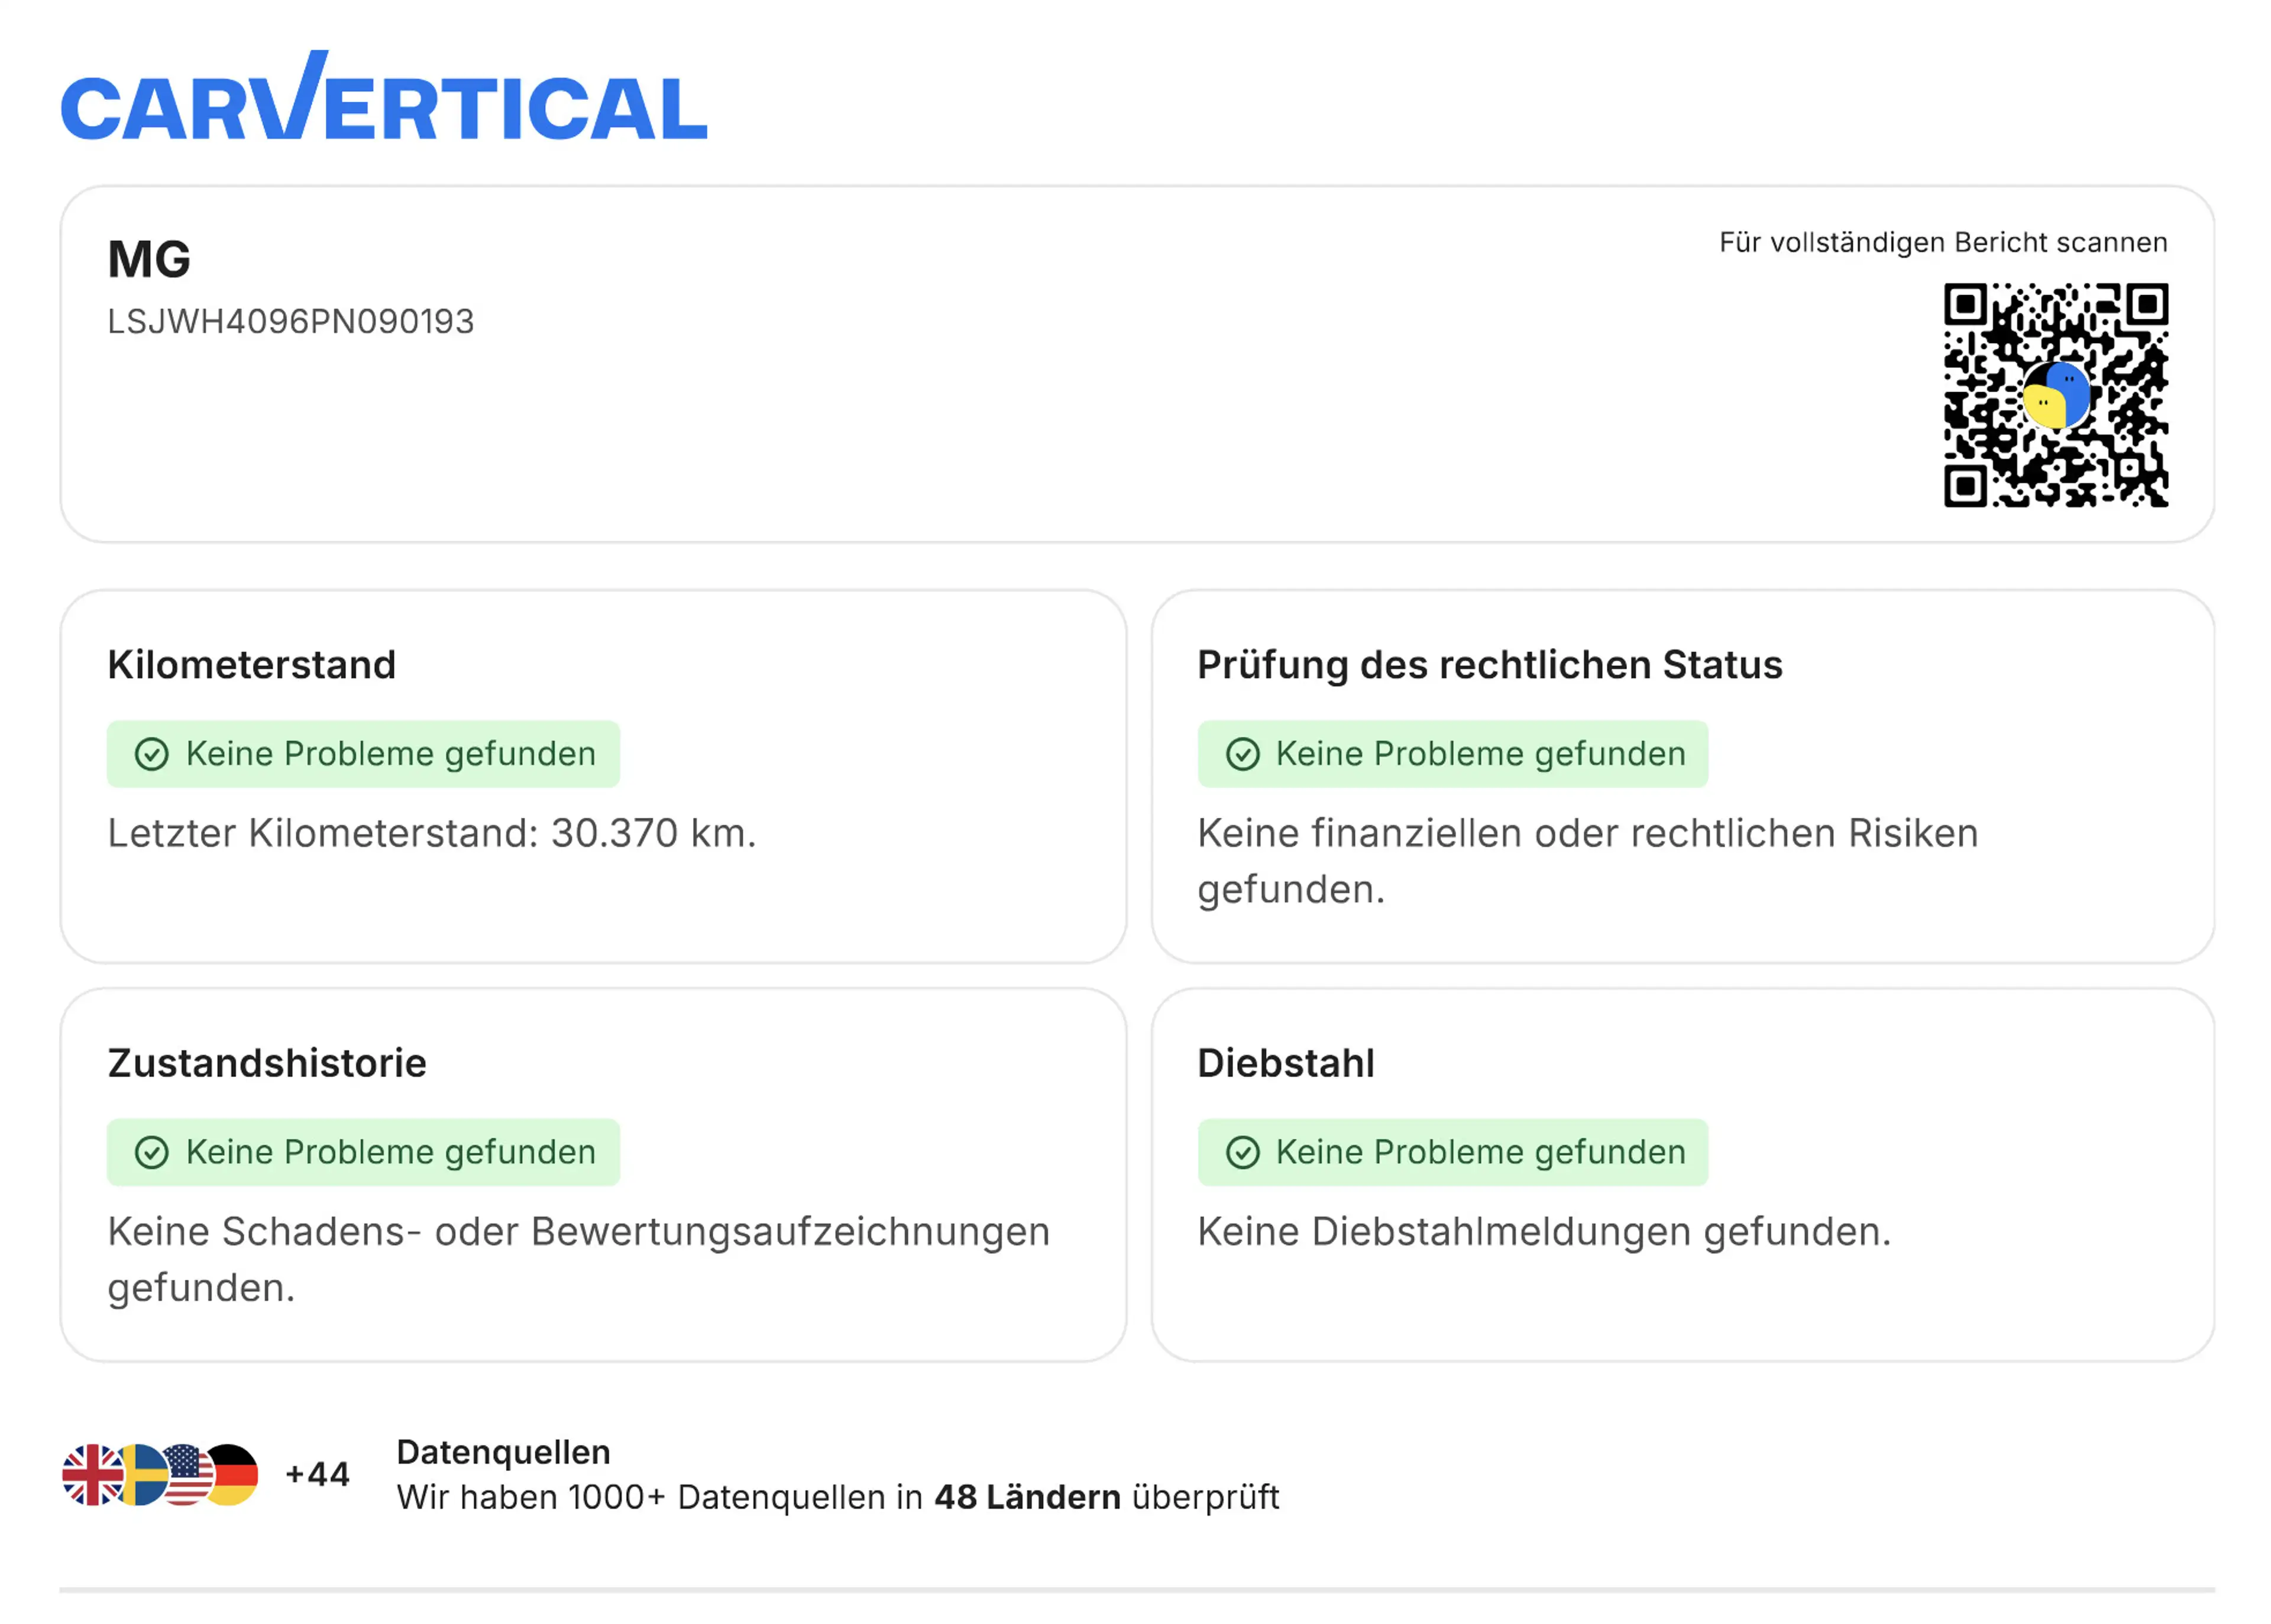This screenshot has height=1624, width=2271.
Task: Click the Kilometerstand heading
Action: point(252,665)
